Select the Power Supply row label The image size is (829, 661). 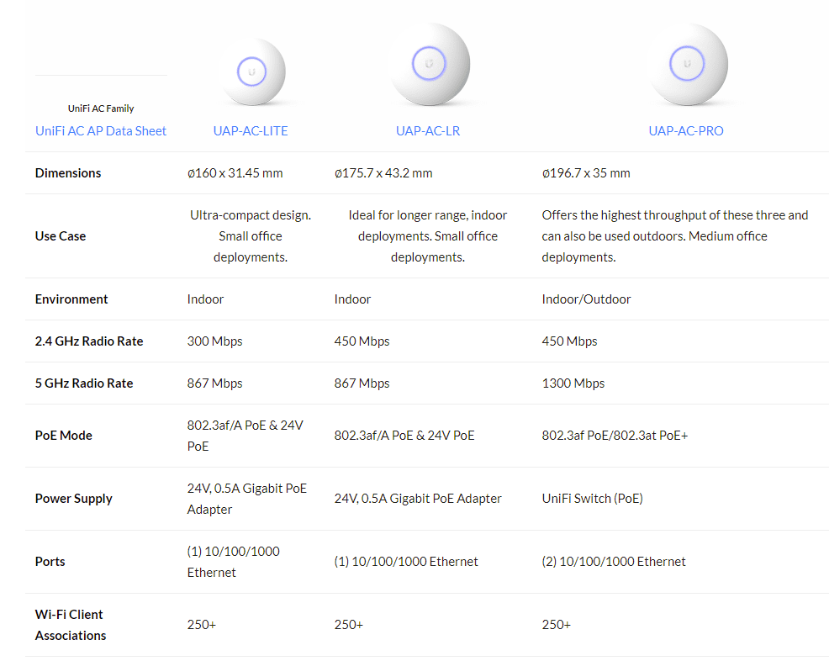74,499
